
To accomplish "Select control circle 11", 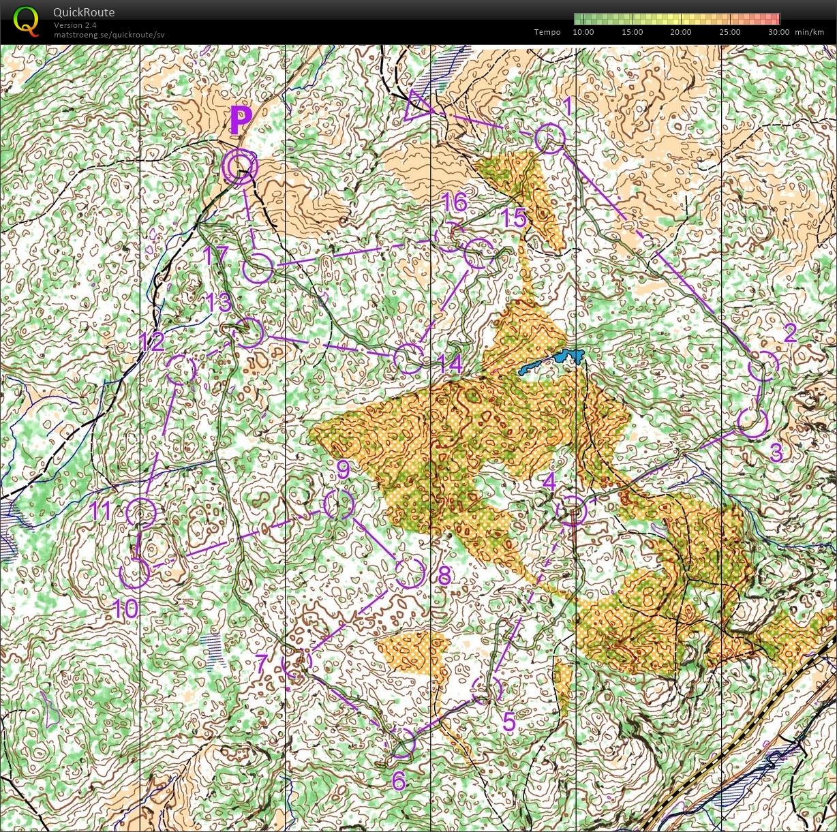I will [141, 513].
